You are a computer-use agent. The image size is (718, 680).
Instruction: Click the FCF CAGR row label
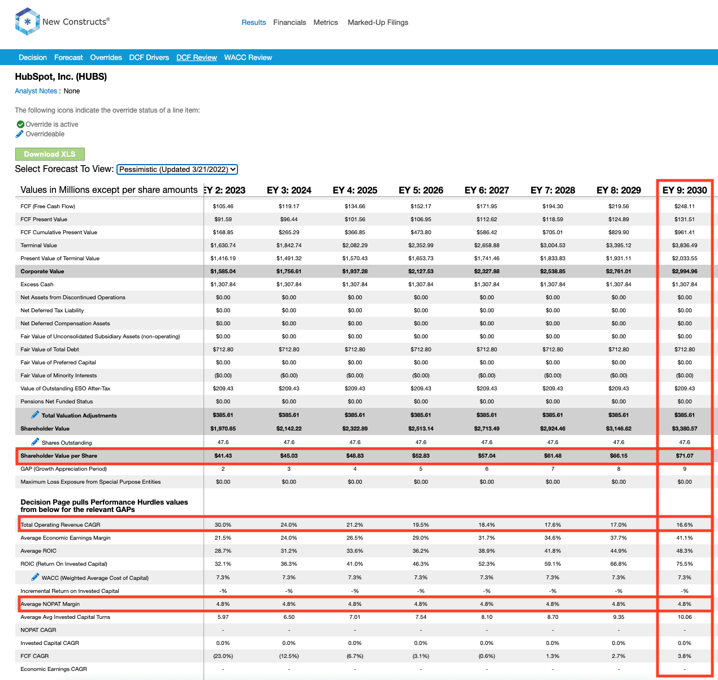(35, 656)
